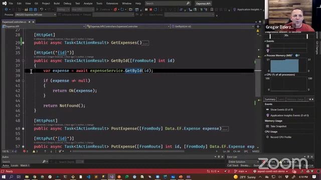Collapse the if block at line 40
This screenshot has width=321, height=180.
point(23,80)
